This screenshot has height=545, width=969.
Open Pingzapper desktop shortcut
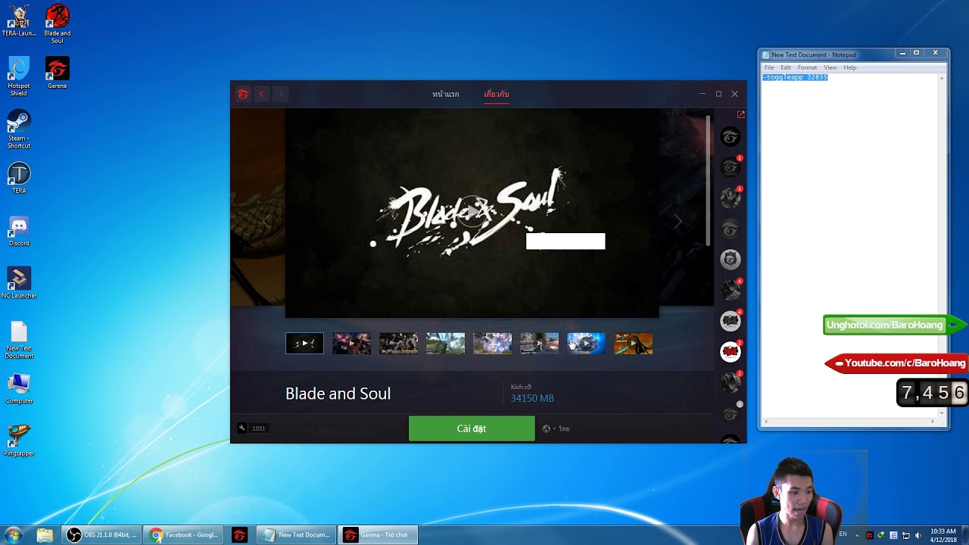(19, 441)
